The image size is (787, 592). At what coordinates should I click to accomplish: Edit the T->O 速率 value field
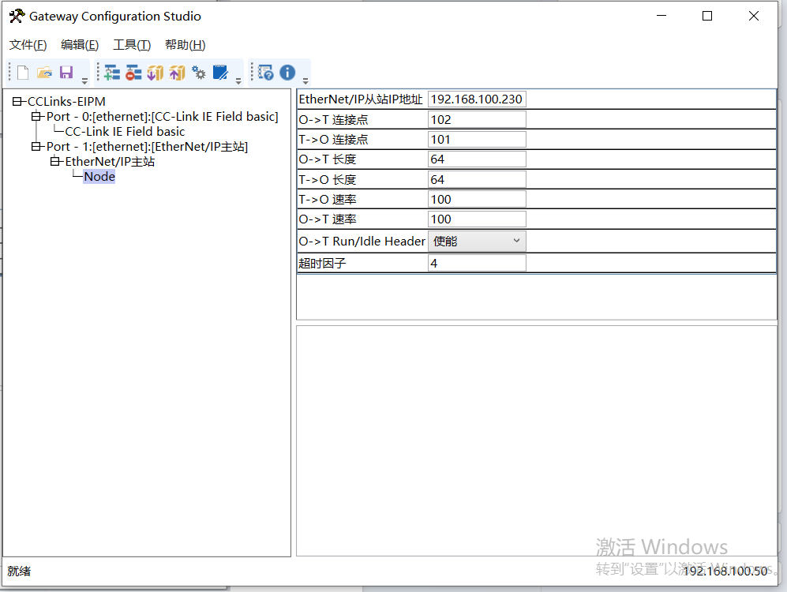477,199
